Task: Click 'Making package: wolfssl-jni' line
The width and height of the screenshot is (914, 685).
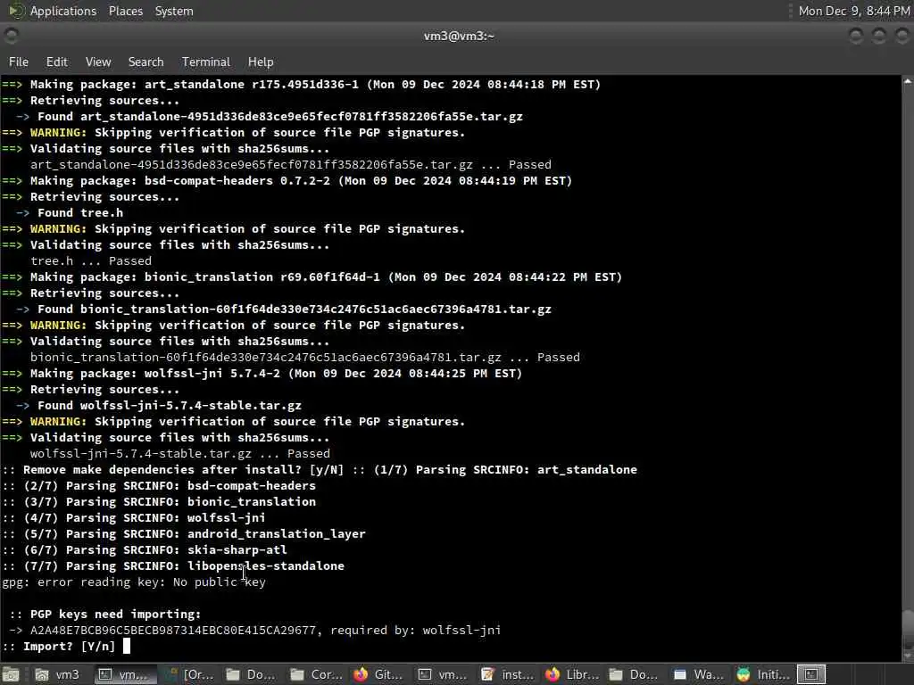Action: 262,374
